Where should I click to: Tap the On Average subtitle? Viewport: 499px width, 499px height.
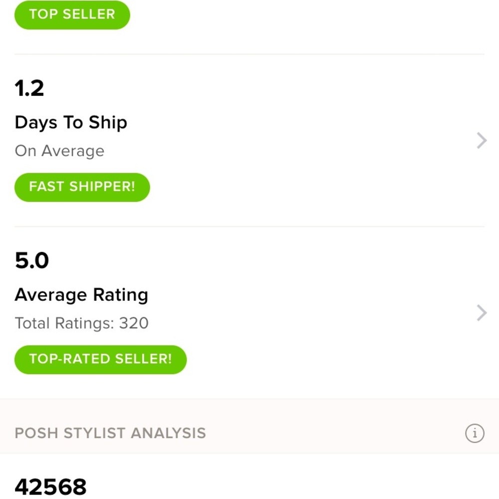[x=59, y=151]
